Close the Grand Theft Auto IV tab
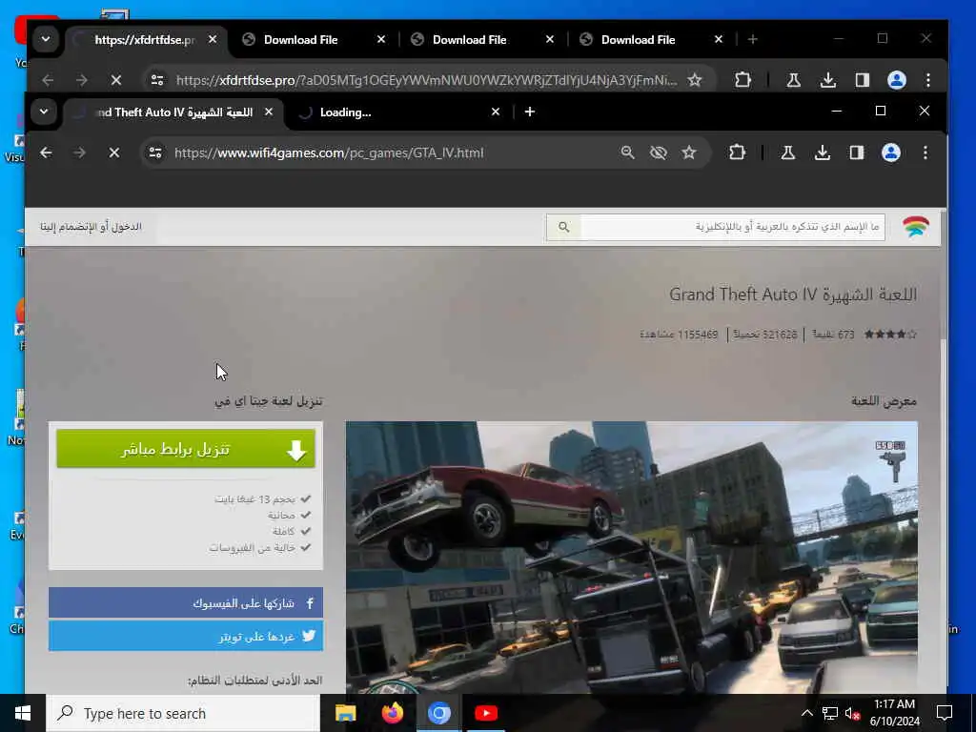976x732 pixels. click(268, 112)
